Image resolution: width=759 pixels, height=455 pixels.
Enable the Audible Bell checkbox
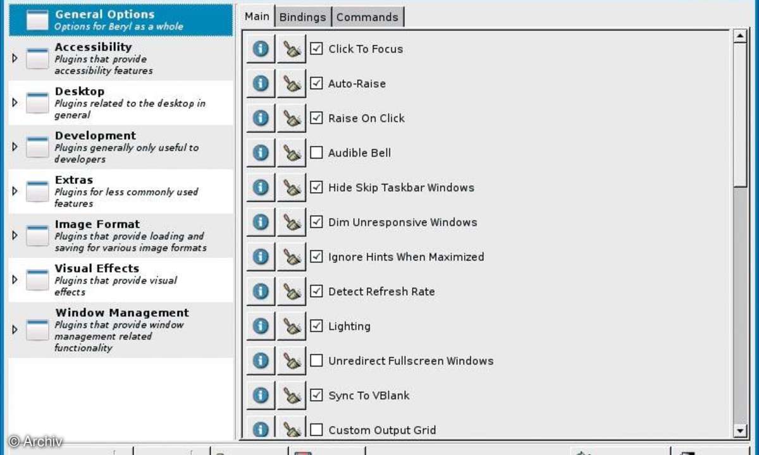click(x=317, y=153)
